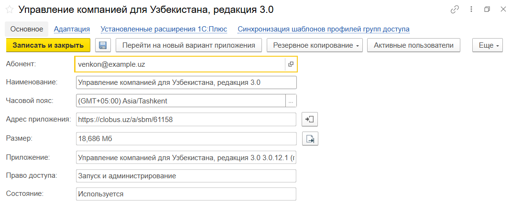Screen dimensions: 511x204
Task: Open Синхронизация шаблонов профилей групп доступа tab
Action: click(x=323, y=29)
